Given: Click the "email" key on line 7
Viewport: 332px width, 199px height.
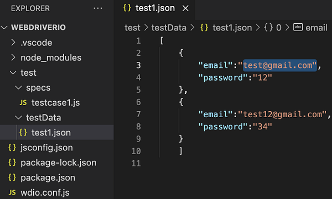Looking at the screenshot, I should [x=216, y=114].
